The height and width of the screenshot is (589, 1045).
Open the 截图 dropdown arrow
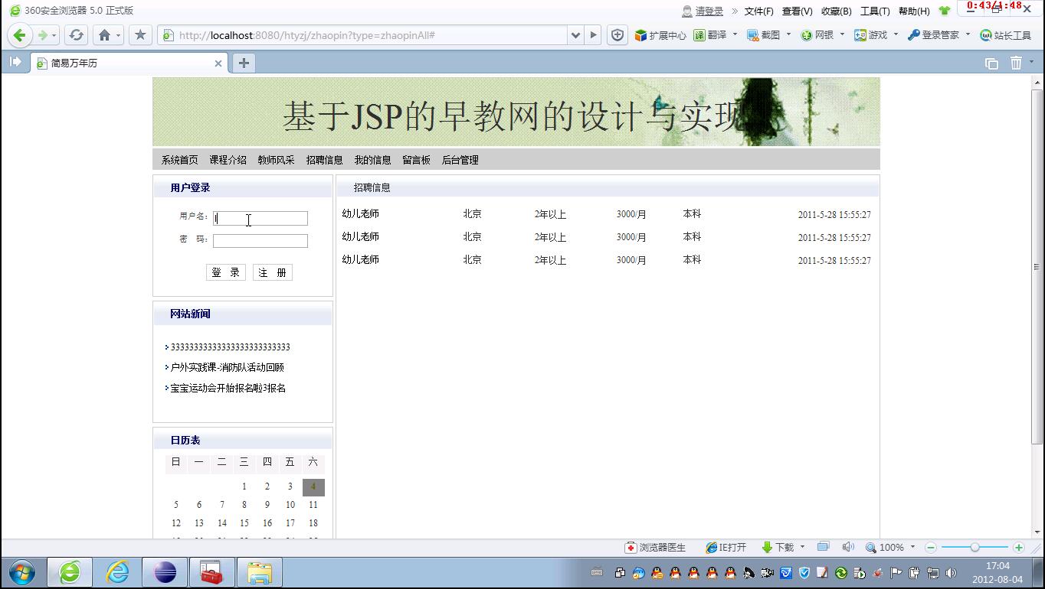pos(788,34)
